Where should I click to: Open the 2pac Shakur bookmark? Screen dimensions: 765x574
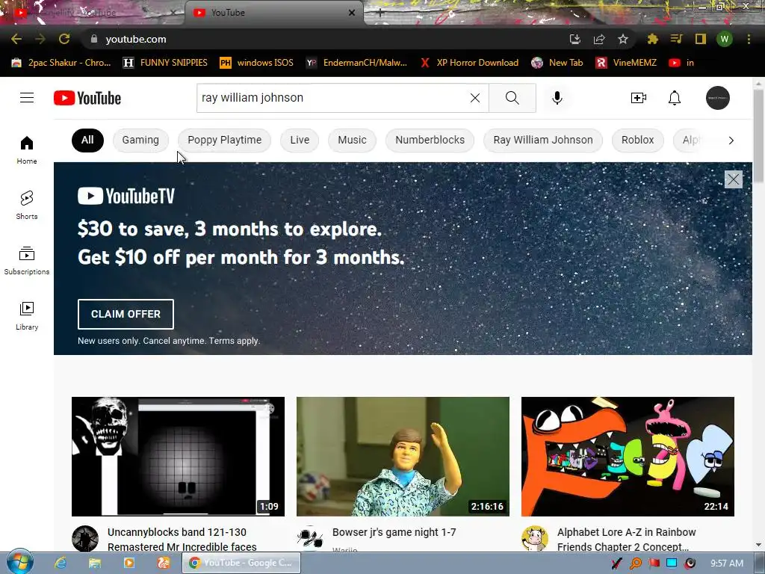tap(61, 63)
